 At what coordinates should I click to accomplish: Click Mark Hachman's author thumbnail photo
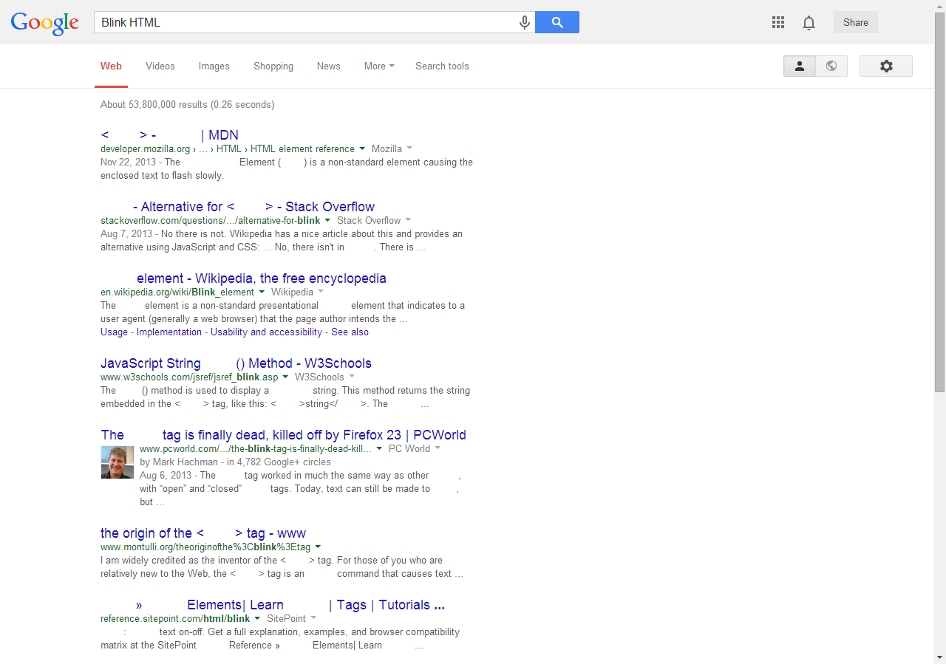click(x=117, y=462)
